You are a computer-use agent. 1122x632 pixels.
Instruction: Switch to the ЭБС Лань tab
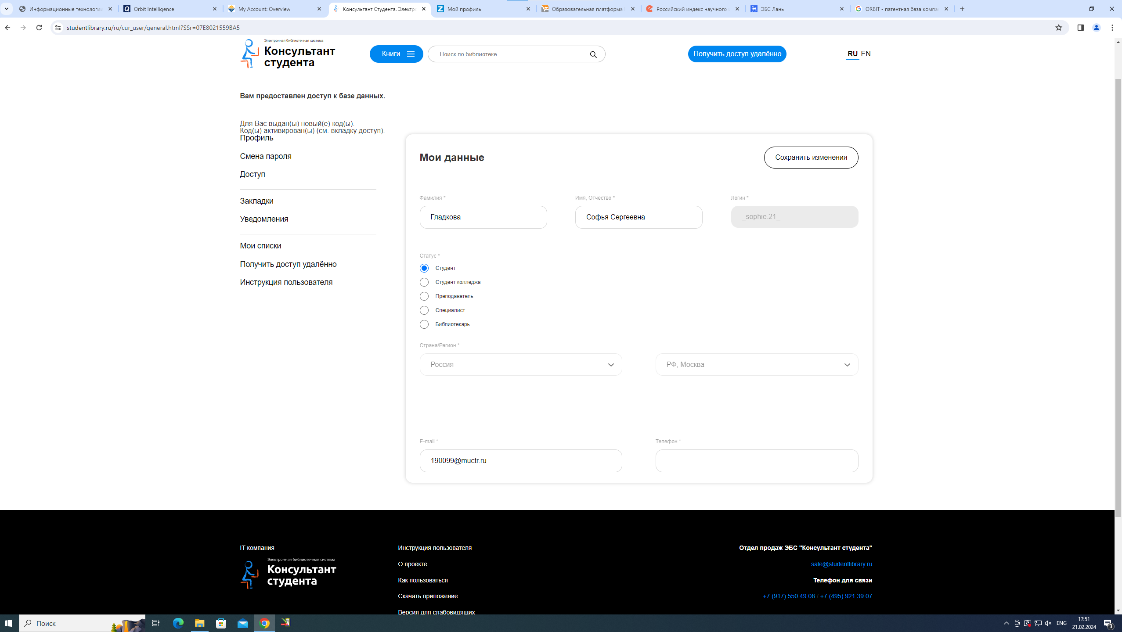pyautogui.click(x=797, y=9)
